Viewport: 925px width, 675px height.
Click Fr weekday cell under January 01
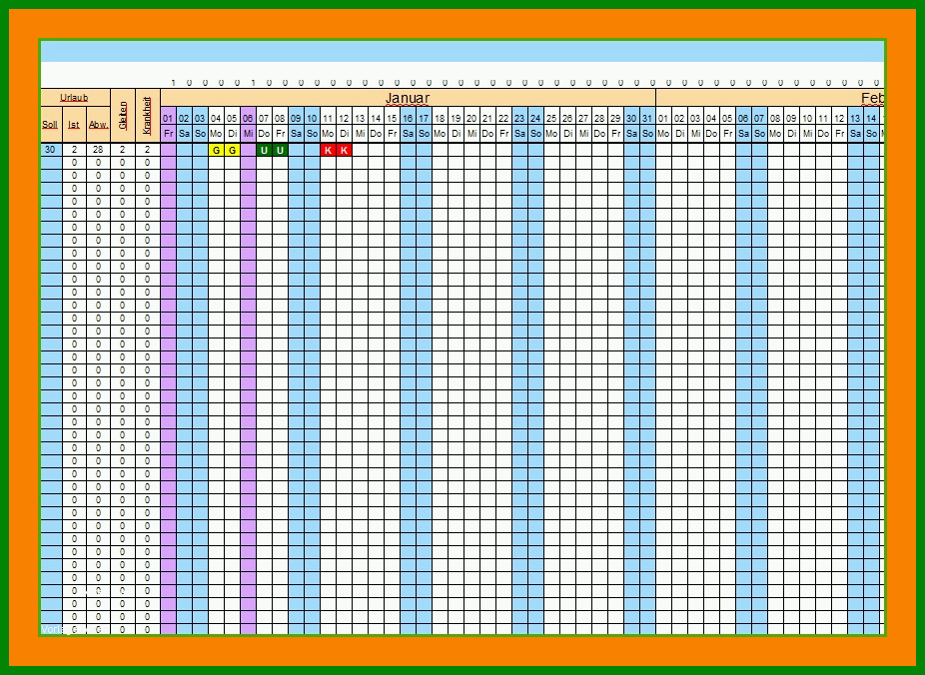pyautogui.click(x=168, y=134)
